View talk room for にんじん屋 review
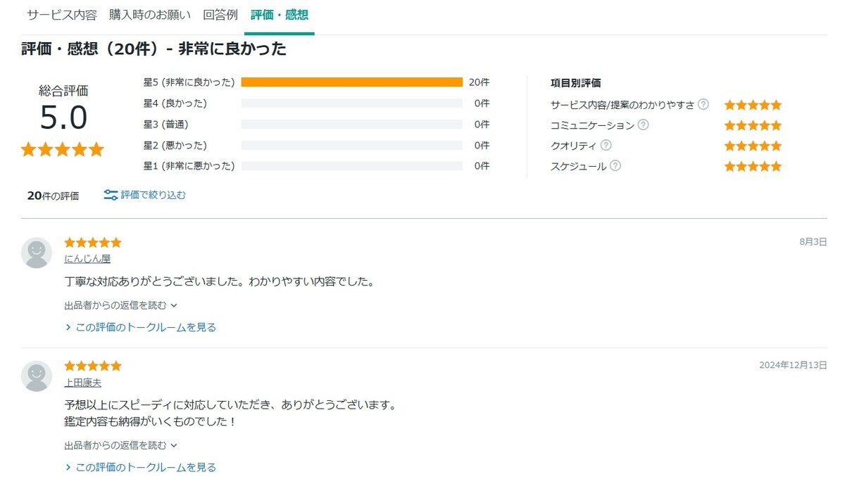 [x=141, y=327]
